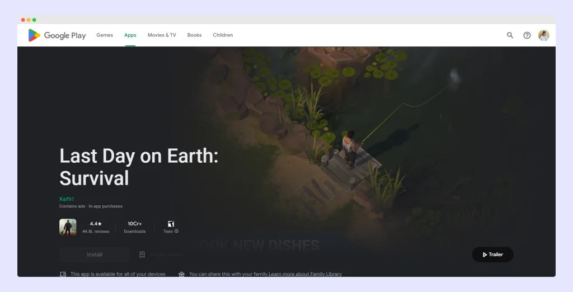
Task: Click the info icon beside Teen
Action: 176,231
